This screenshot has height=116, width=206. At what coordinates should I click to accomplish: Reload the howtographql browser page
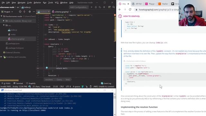pos(130,9)
